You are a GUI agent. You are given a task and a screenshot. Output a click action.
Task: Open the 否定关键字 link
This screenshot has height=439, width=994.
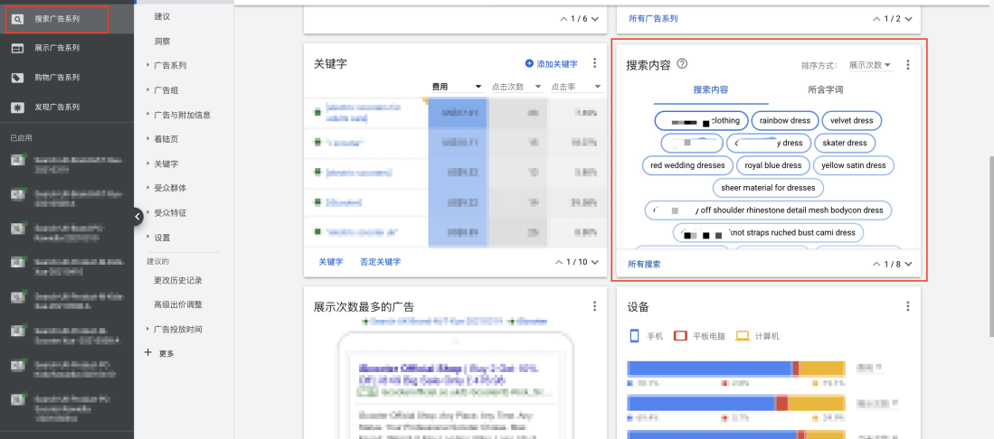pos(381,262)
